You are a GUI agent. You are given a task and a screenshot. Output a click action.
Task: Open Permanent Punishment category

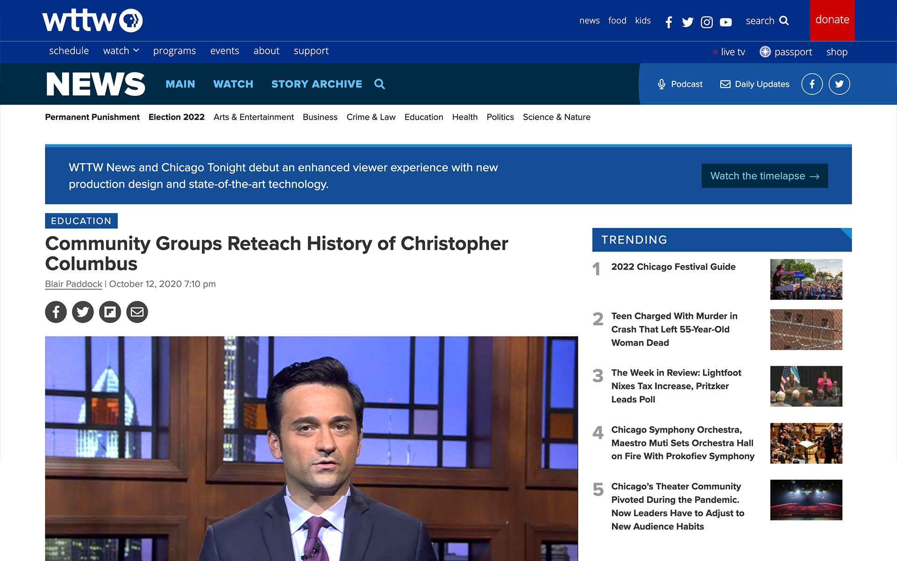tap(92, 117)
